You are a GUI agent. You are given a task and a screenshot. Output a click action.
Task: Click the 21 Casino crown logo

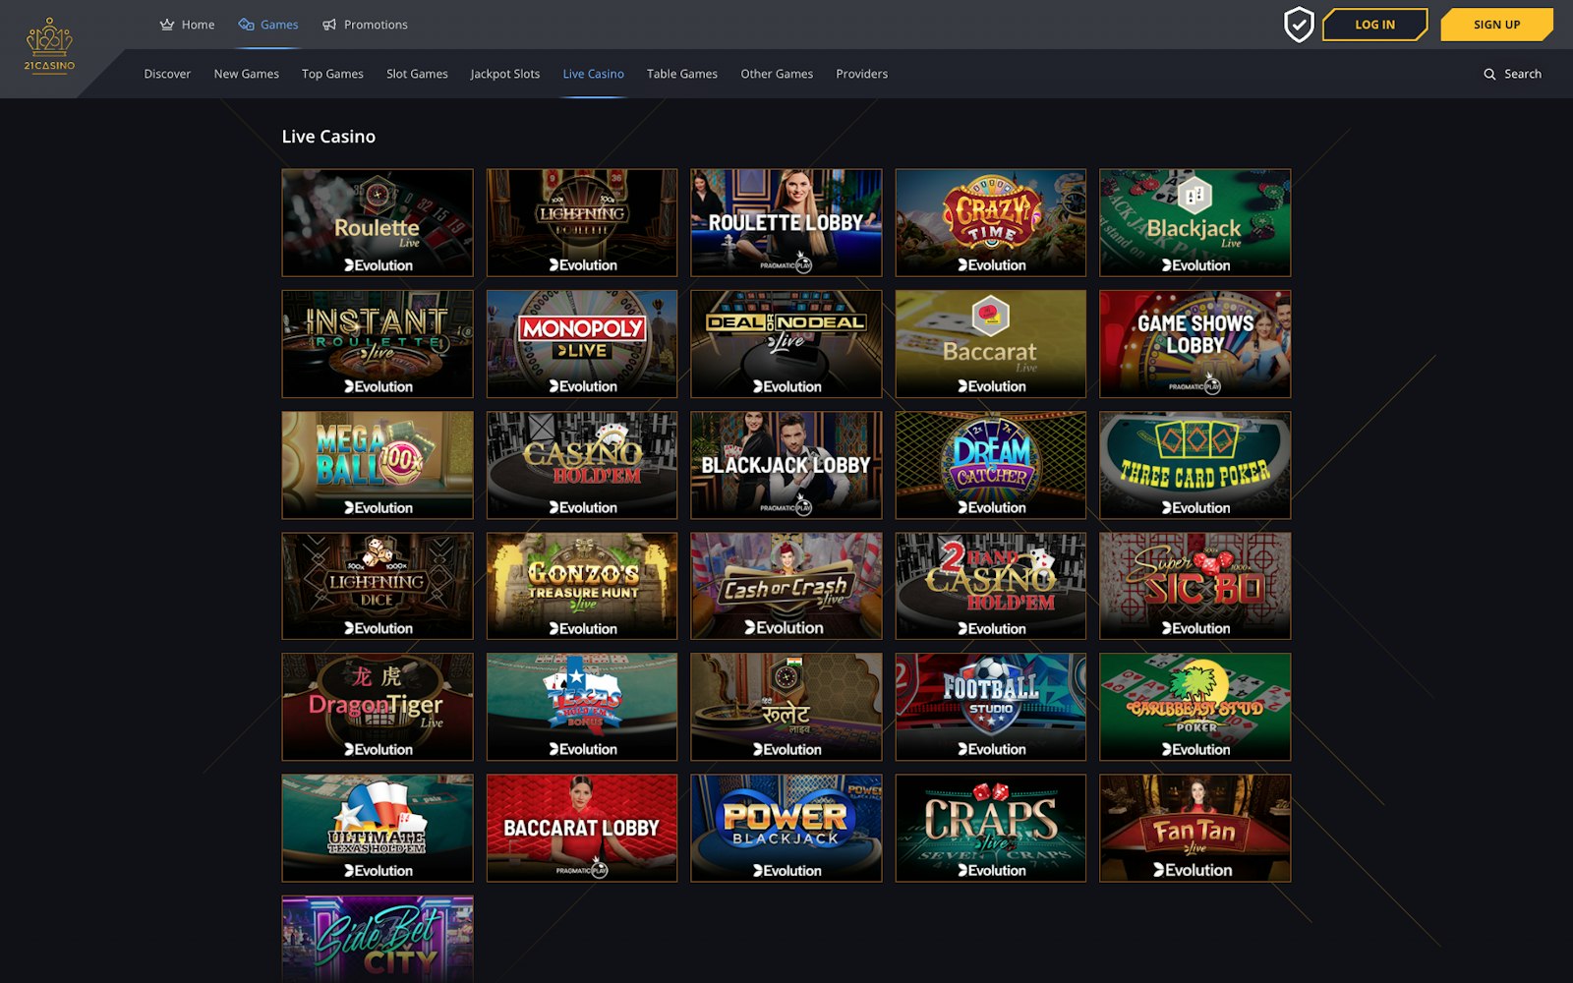(x=51, y=39)
